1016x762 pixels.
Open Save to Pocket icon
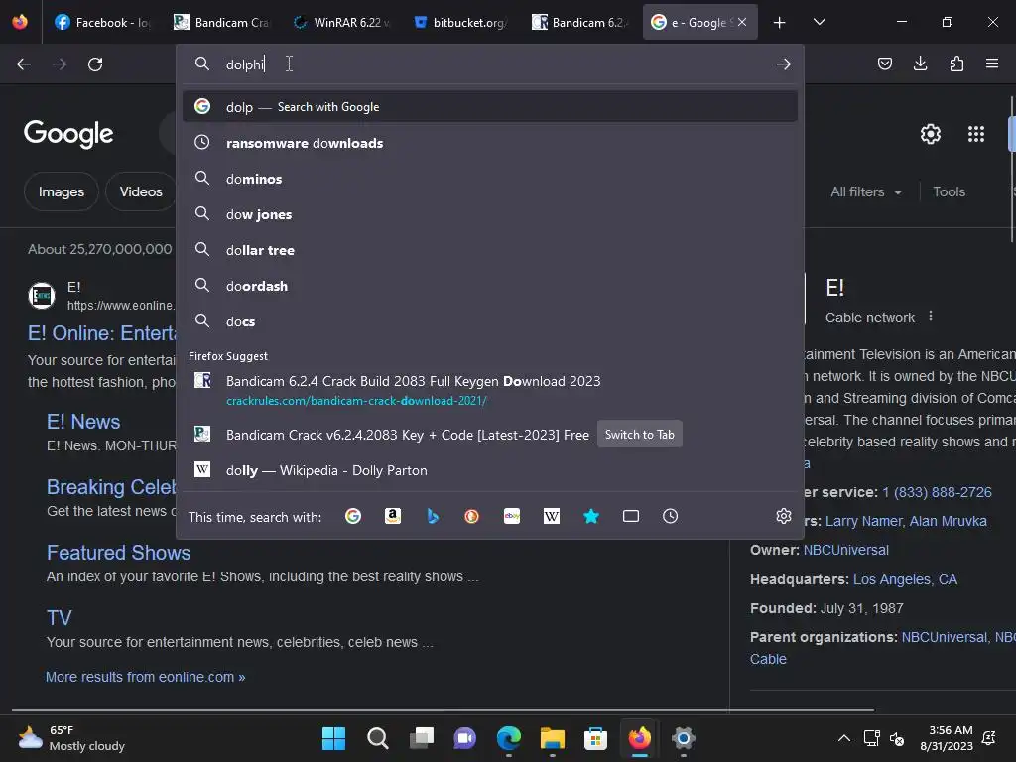point(884,63)
